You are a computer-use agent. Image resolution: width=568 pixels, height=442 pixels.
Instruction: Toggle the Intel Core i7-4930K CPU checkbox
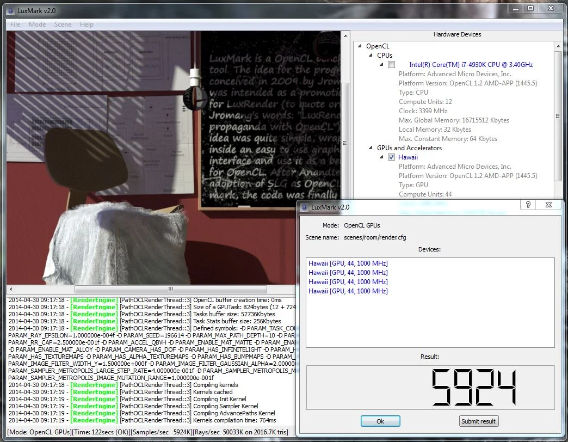click(391, 64)
